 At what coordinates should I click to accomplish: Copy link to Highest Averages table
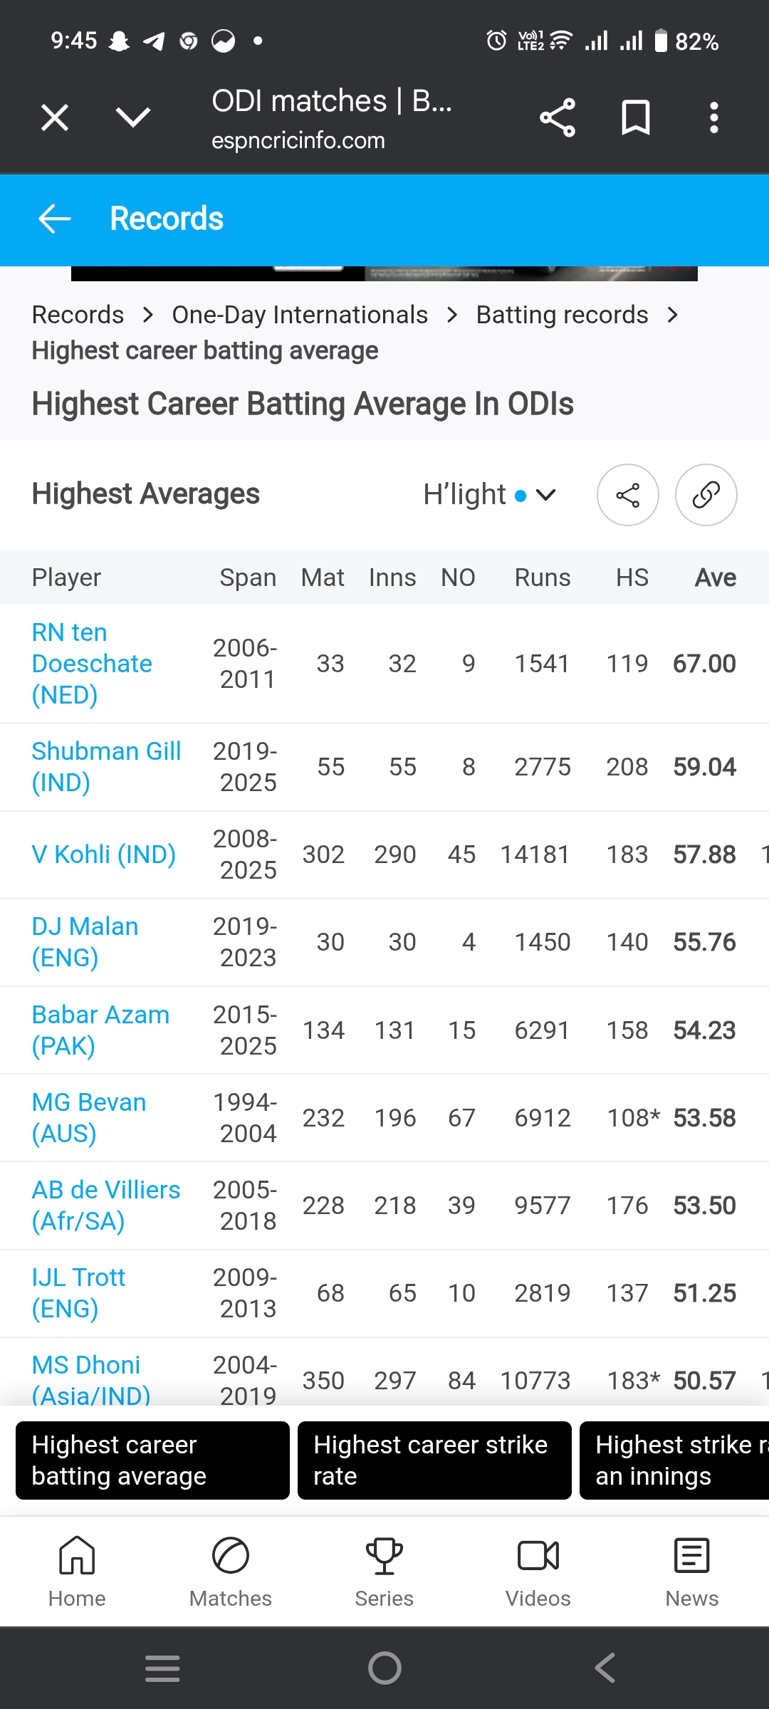click(x=706, y=495)
